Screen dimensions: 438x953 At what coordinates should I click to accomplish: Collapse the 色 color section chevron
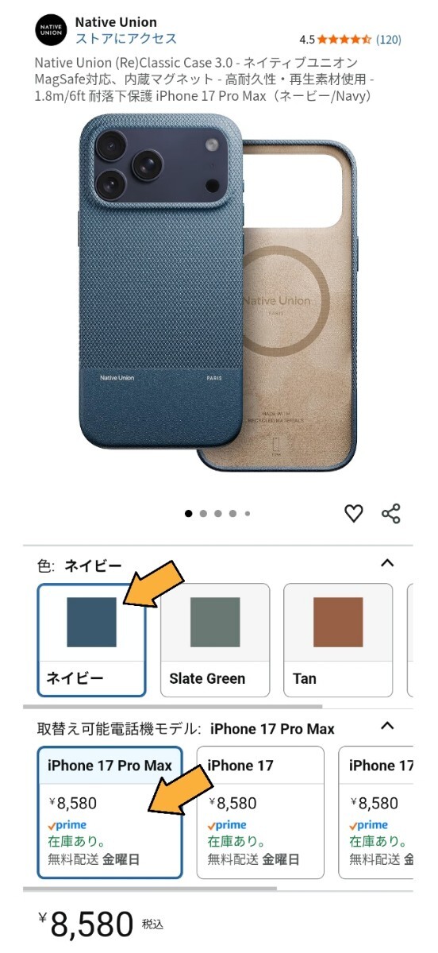point(387,564)
